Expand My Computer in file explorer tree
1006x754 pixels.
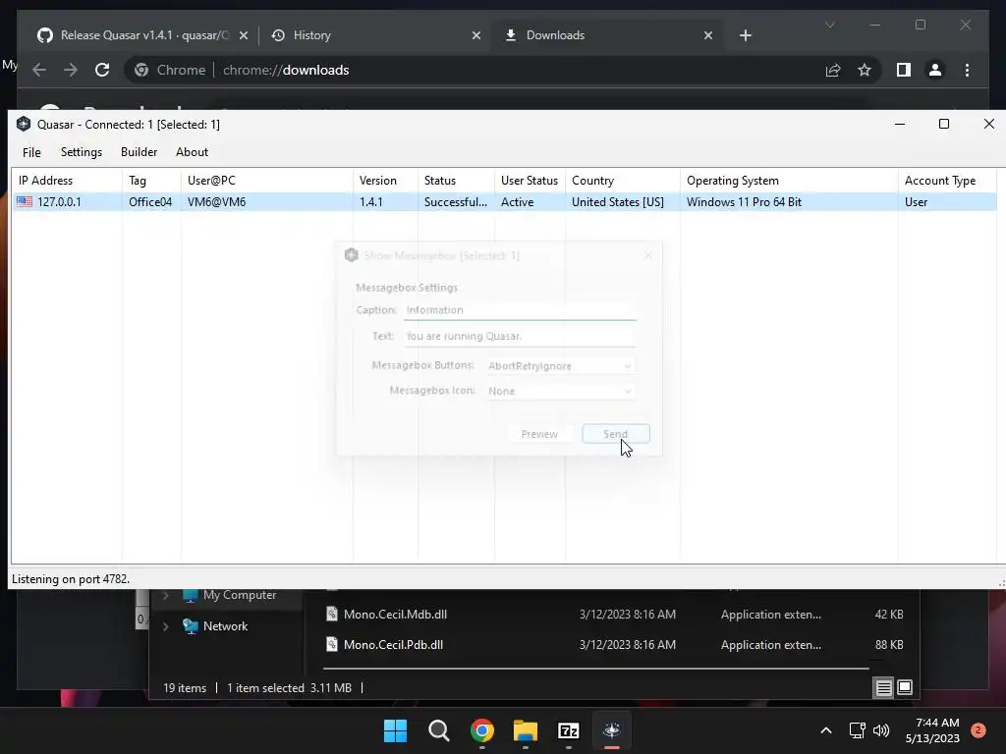coord(165,595)
